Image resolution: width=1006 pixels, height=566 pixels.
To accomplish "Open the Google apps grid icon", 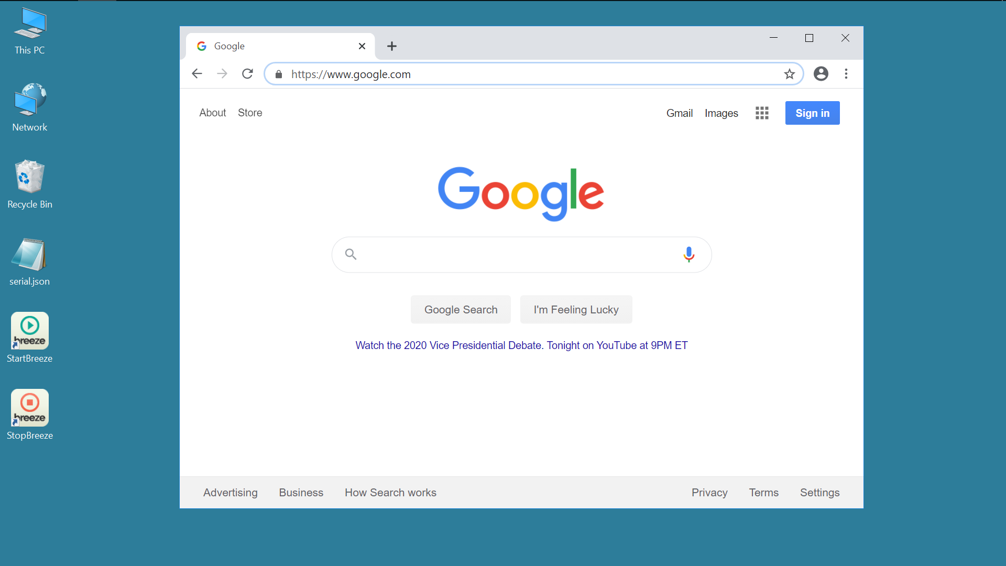I will click(762, 113).
